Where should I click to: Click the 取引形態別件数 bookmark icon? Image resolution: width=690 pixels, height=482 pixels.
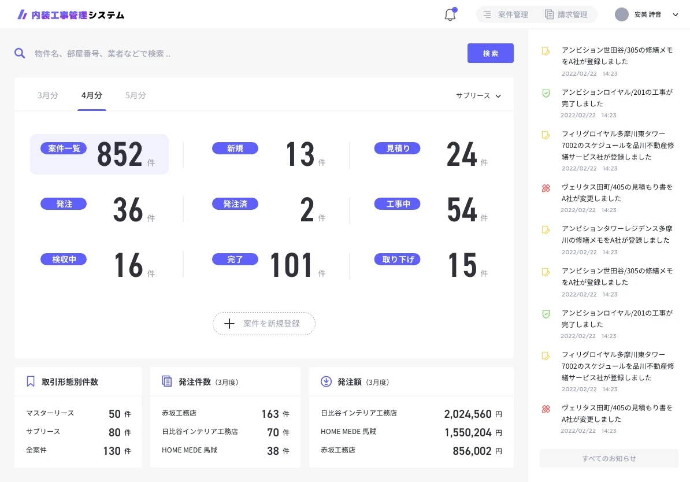pyautogui.click(x=31, y=381)
